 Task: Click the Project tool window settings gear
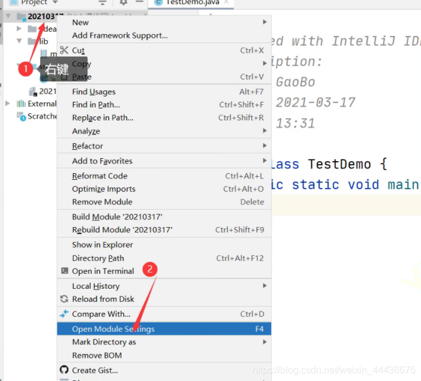pyautogui.click(x=123, y=2)
